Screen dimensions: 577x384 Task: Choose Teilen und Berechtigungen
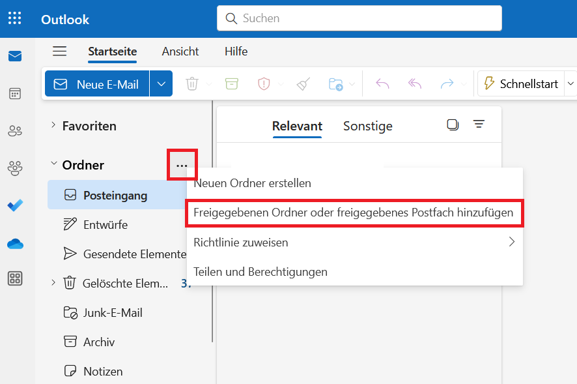click(355, 272)
